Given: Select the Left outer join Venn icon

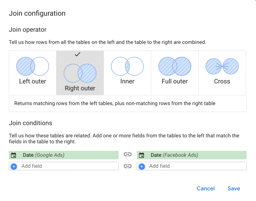Looking at the screenshot, I should 33,66.
